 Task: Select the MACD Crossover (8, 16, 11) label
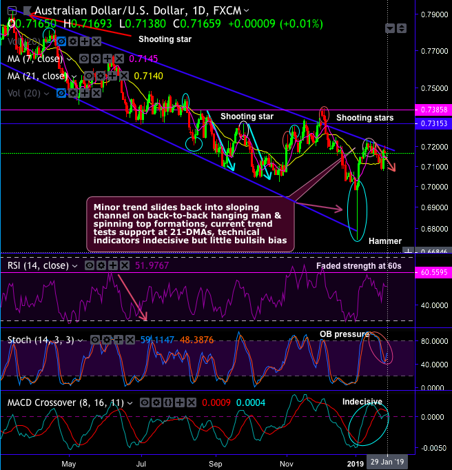65,402
